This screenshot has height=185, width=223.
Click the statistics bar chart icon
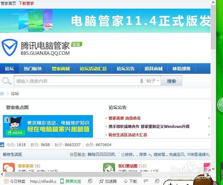[2, 145]
